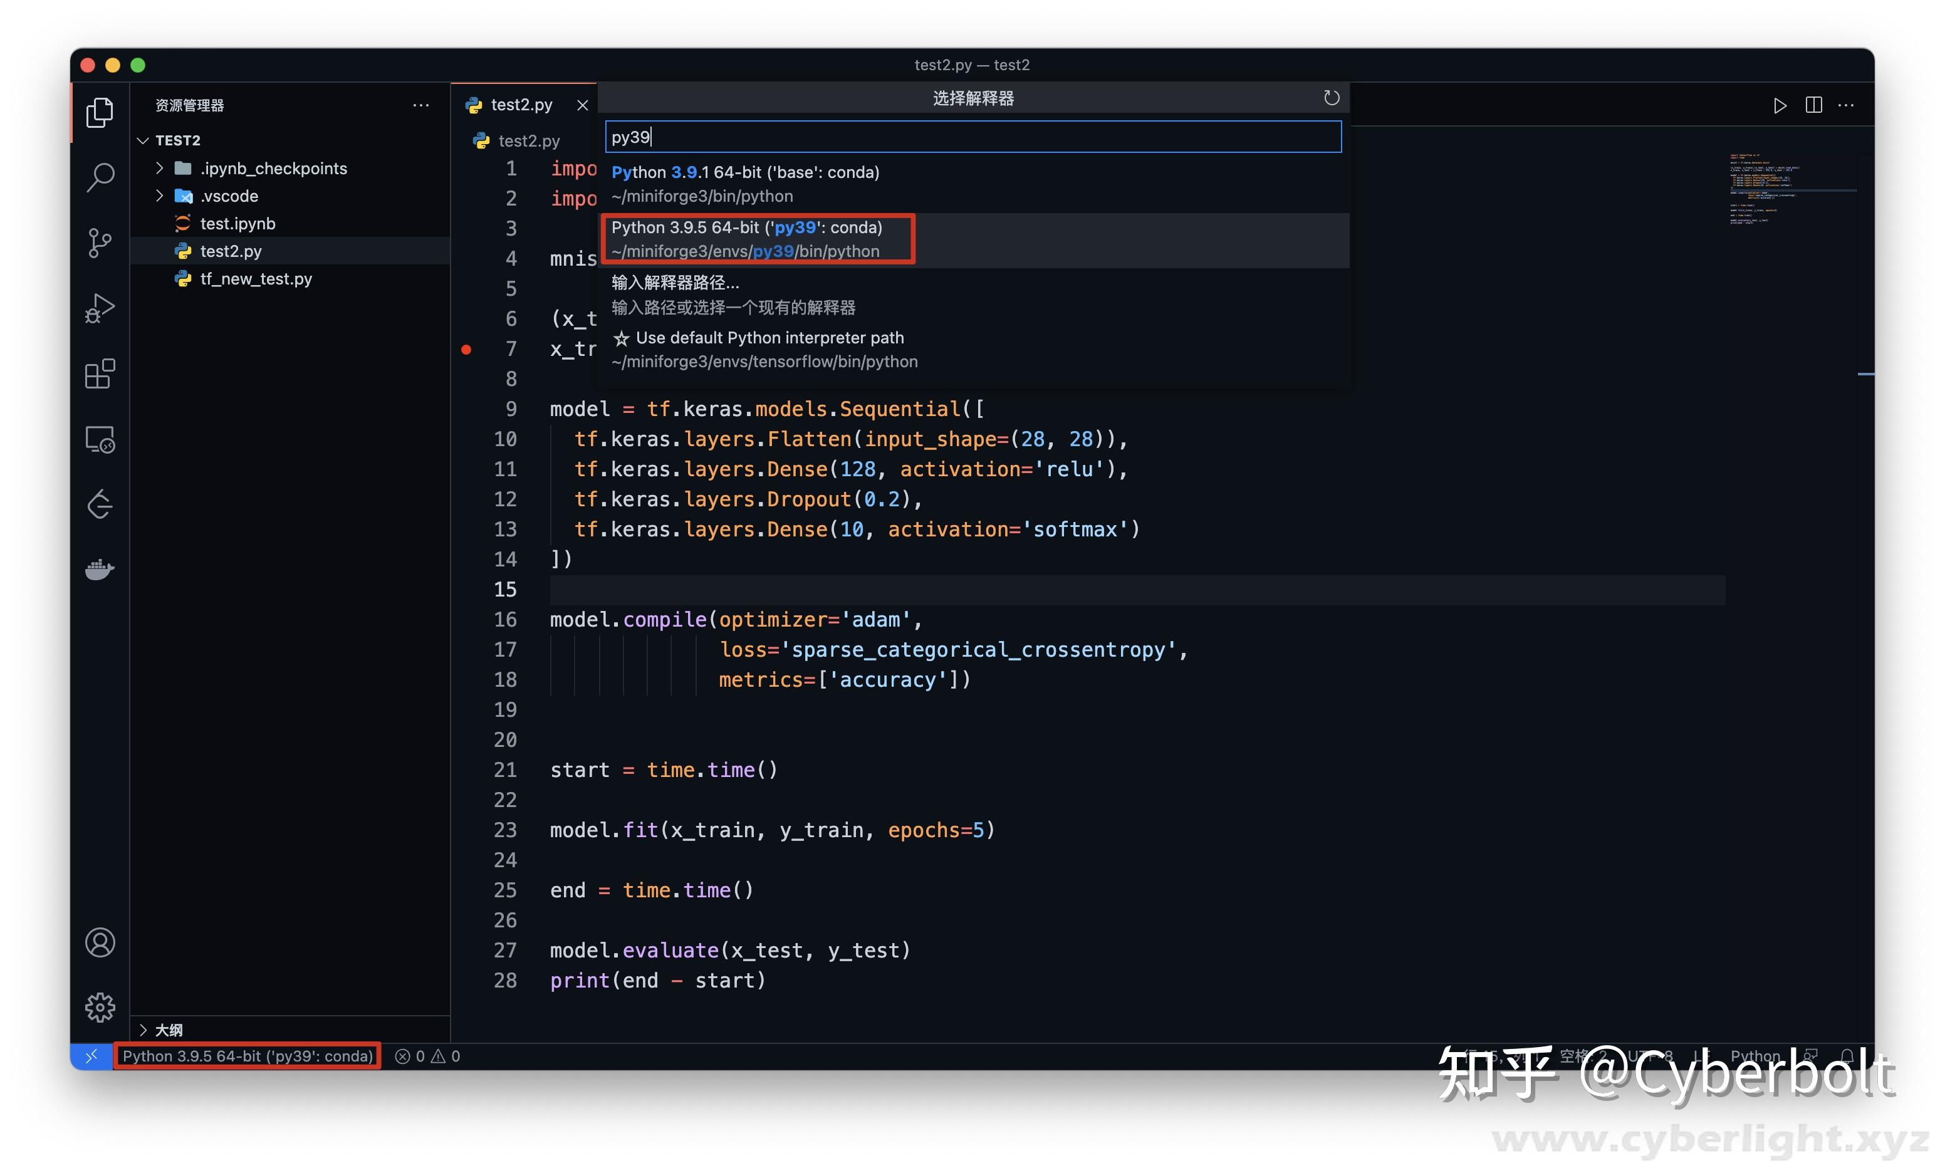Select the Source Control icon

coord(100,243)
